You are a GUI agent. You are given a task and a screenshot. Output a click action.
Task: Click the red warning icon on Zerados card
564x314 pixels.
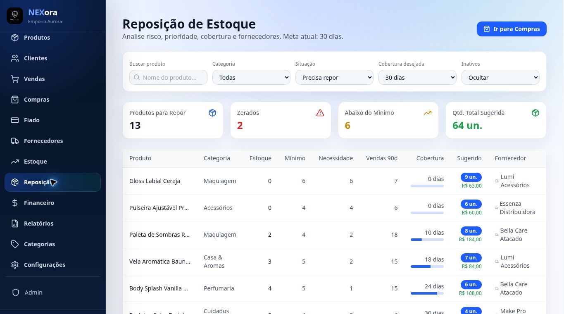pos(320,113)
